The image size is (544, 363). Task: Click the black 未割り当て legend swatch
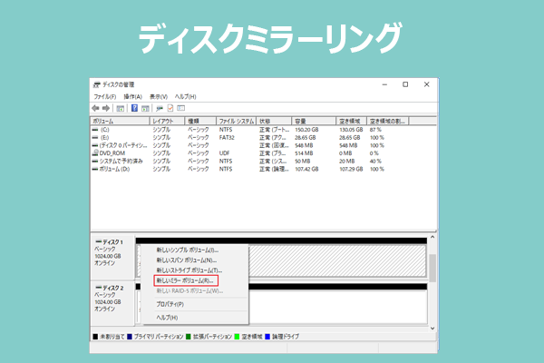(x=95, y=337)
